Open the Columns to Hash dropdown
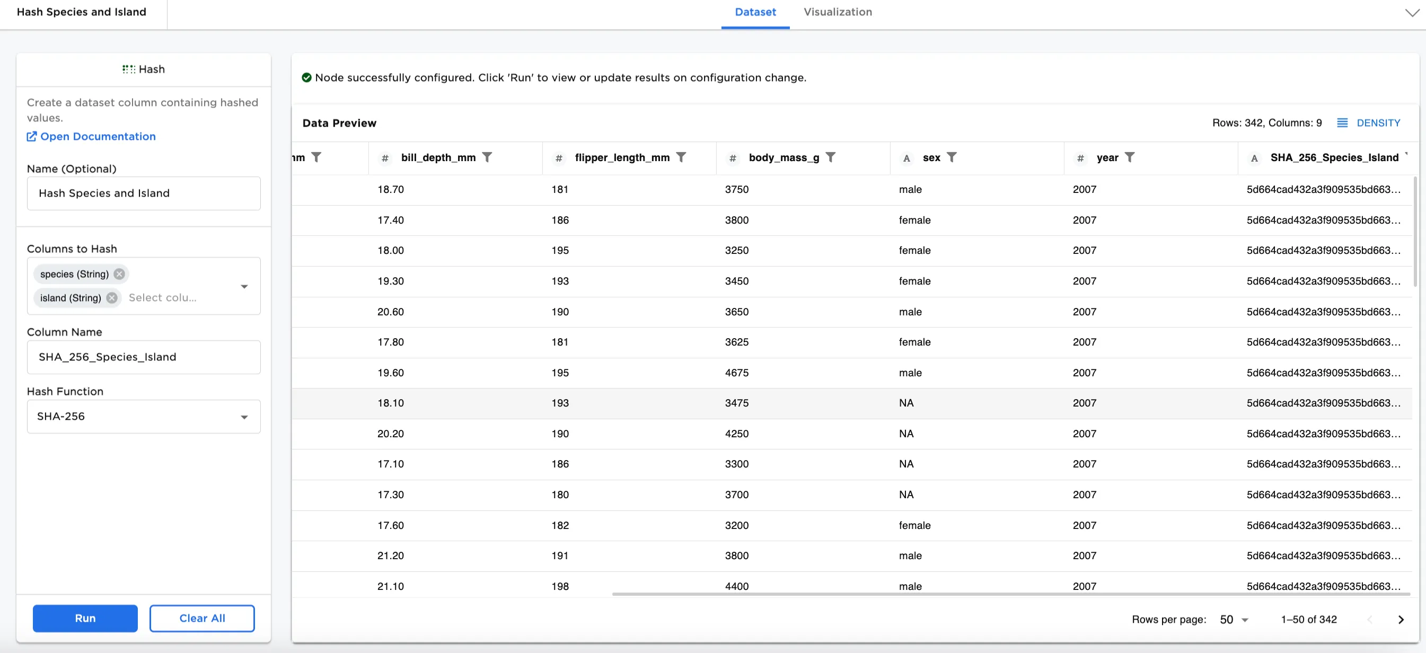This screenshot has height=653, width=1426. click(x=244, y=286)
